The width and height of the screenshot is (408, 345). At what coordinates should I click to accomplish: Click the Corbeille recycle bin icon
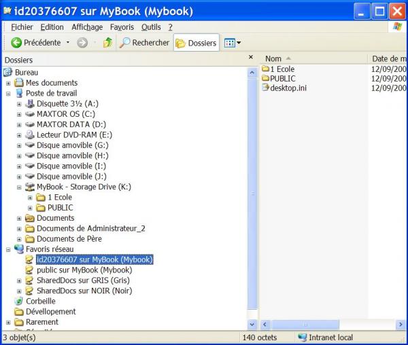click(x=19, y=301)
